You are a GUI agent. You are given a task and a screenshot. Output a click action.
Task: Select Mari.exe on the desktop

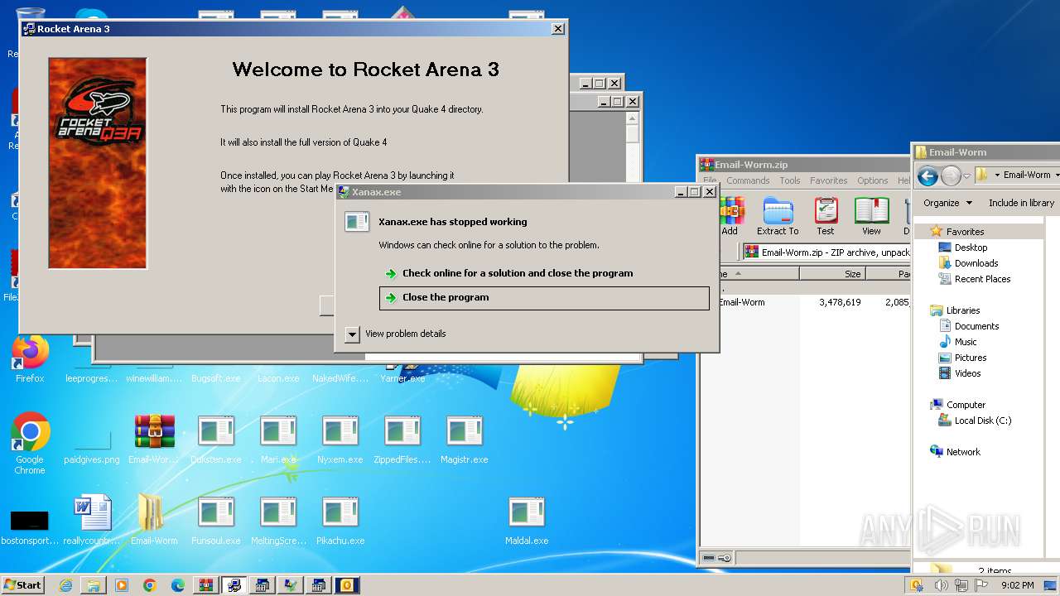(x=278, y=439)
